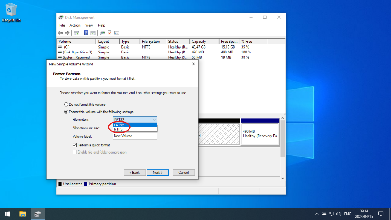Screen dimensions: 391x220
Task: Click the Back navigation arrow in Disk Management
Action: 60,33
